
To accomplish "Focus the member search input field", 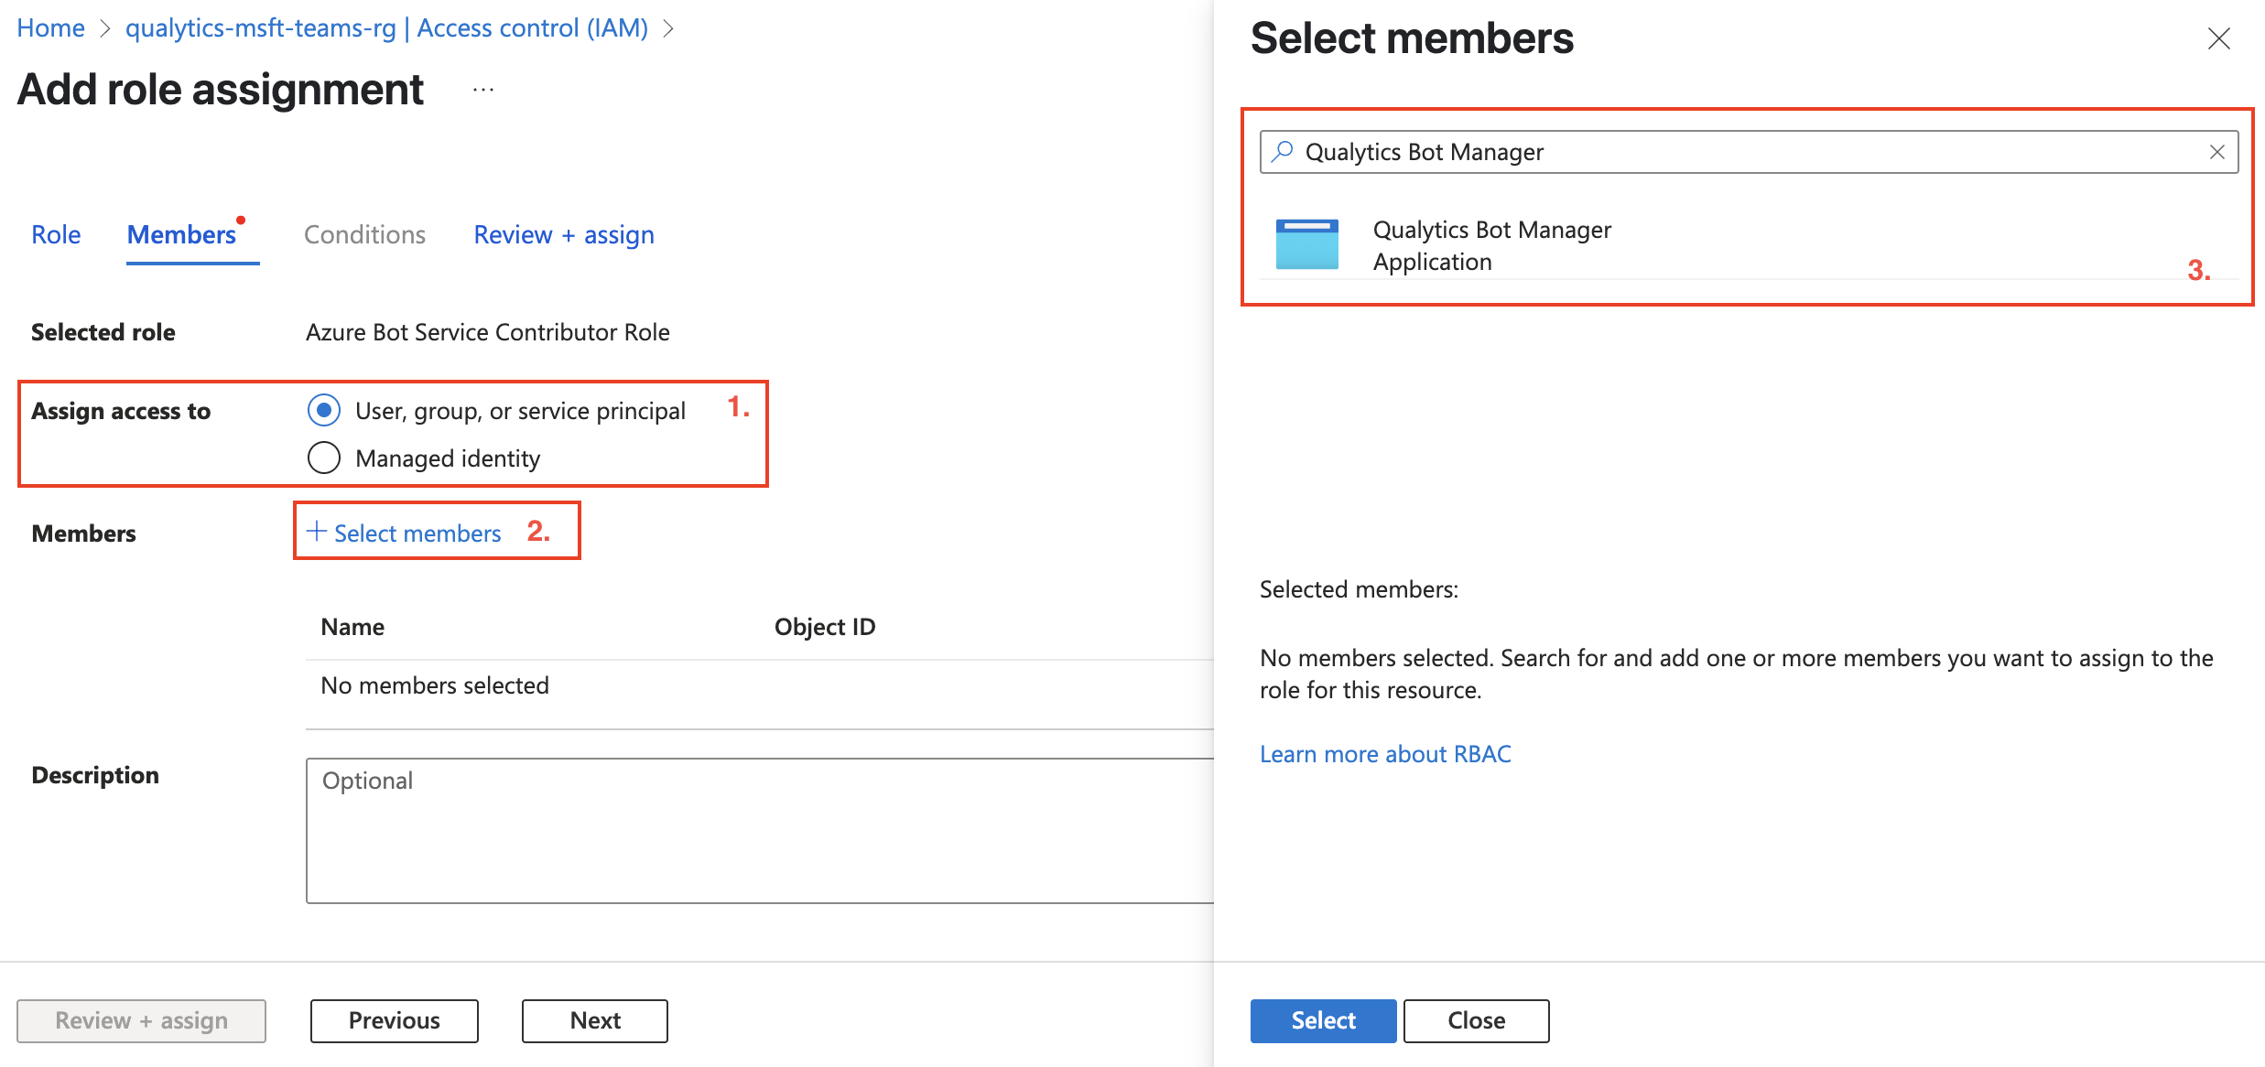I will 1749,152.
